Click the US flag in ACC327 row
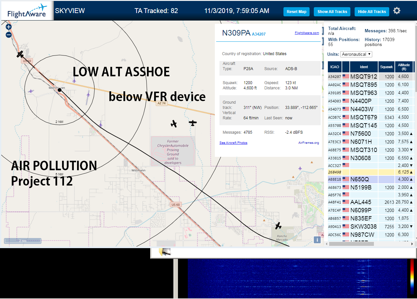Screen dimensions: 417x299 tap(346, 165)
